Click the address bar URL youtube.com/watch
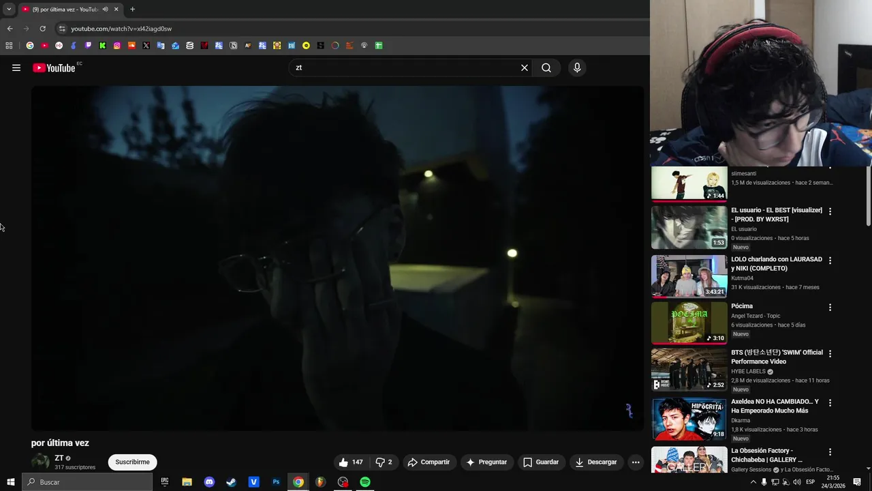Viewport: 872px width, 491px height. (121, 29)
